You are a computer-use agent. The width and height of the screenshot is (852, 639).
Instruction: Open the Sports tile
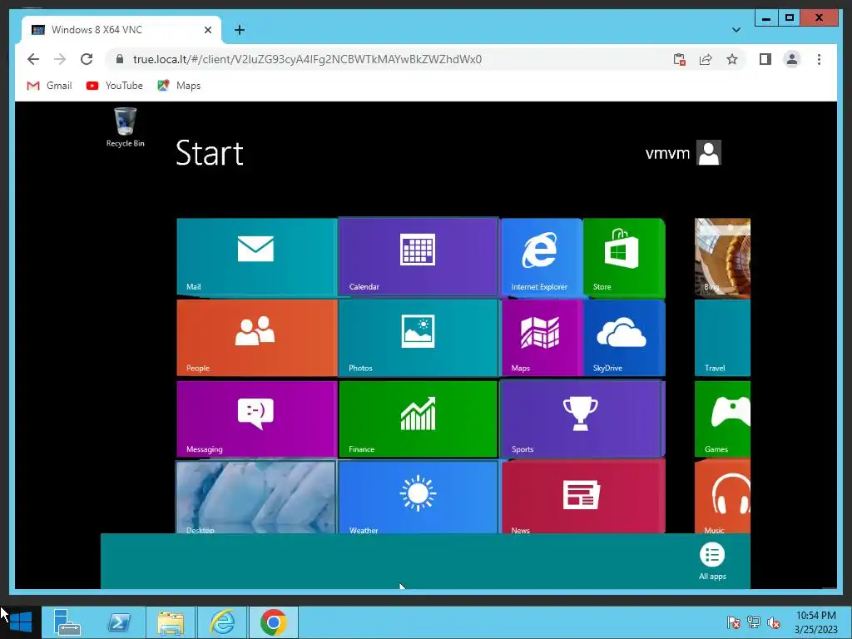pos(582,419)
